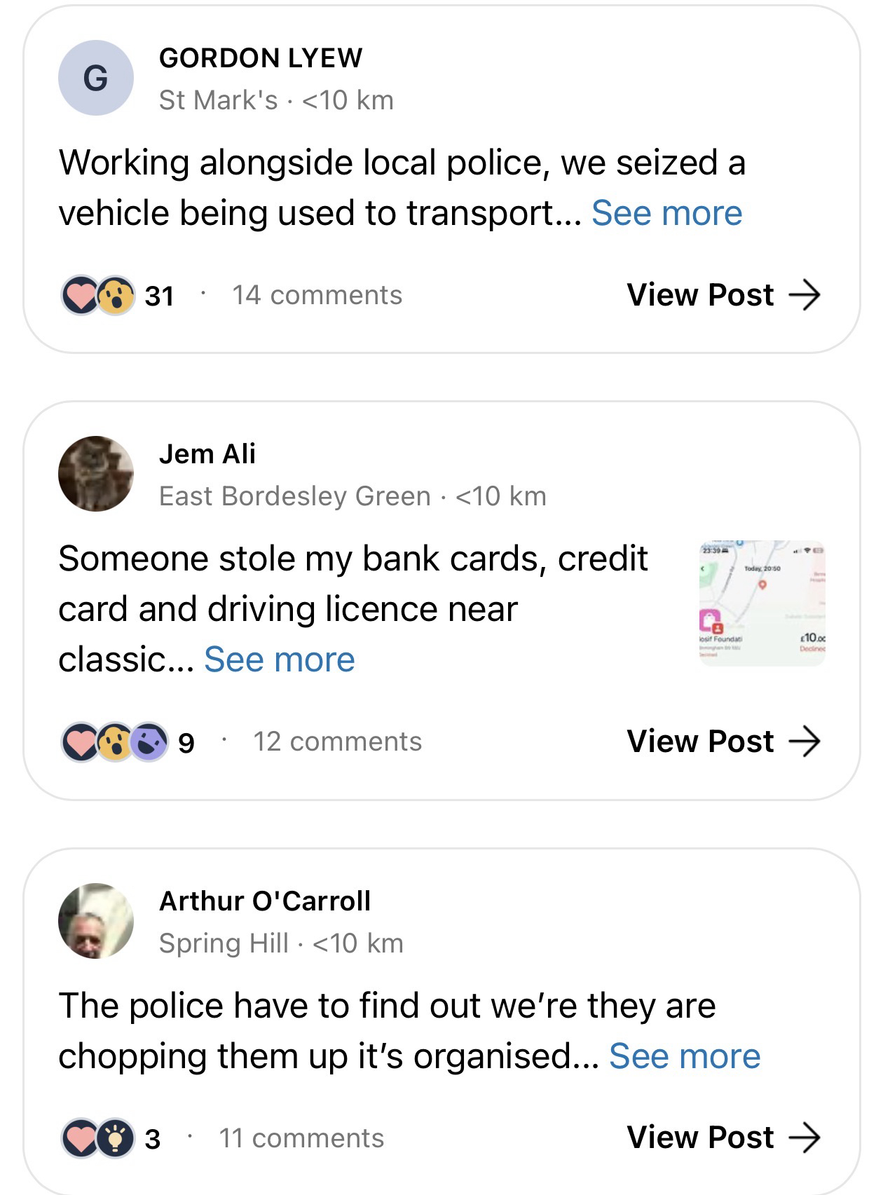
Task: Expand Gordon Lyew's post with See more
Action: (666, 213)
